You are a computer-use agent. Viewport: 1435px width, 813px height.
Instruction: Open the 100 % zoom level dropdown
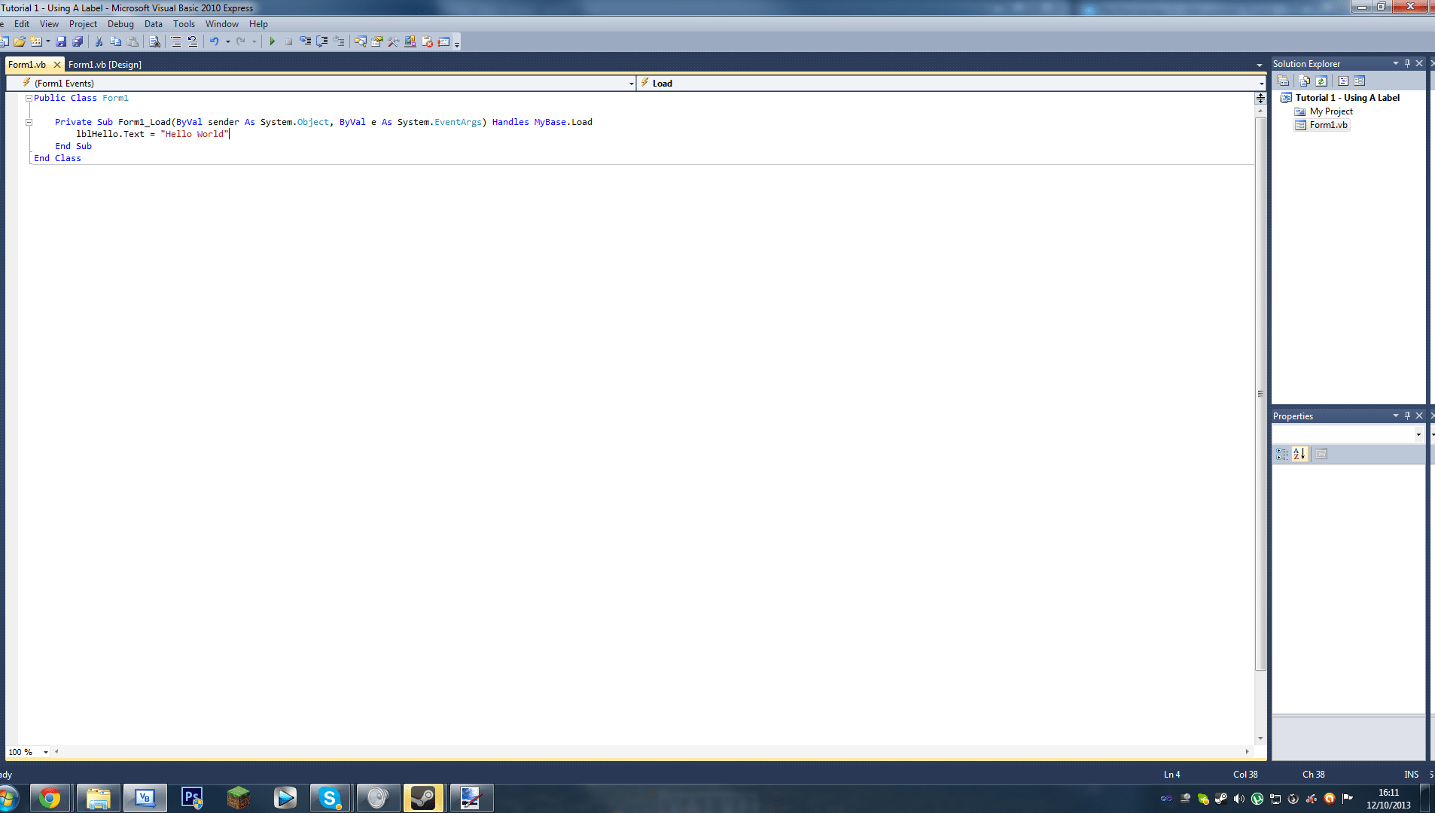point(46,752)
